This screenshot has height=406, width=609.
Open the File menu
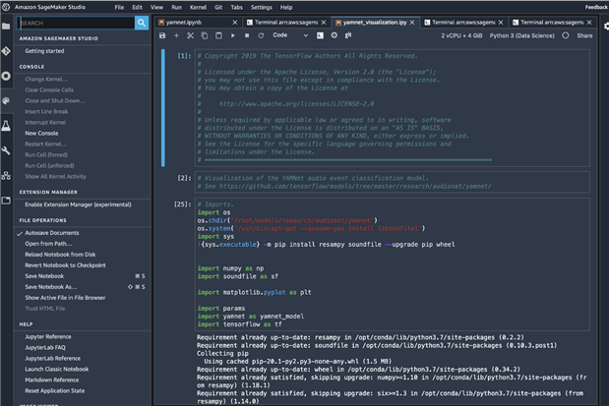(x=119, y=7)
